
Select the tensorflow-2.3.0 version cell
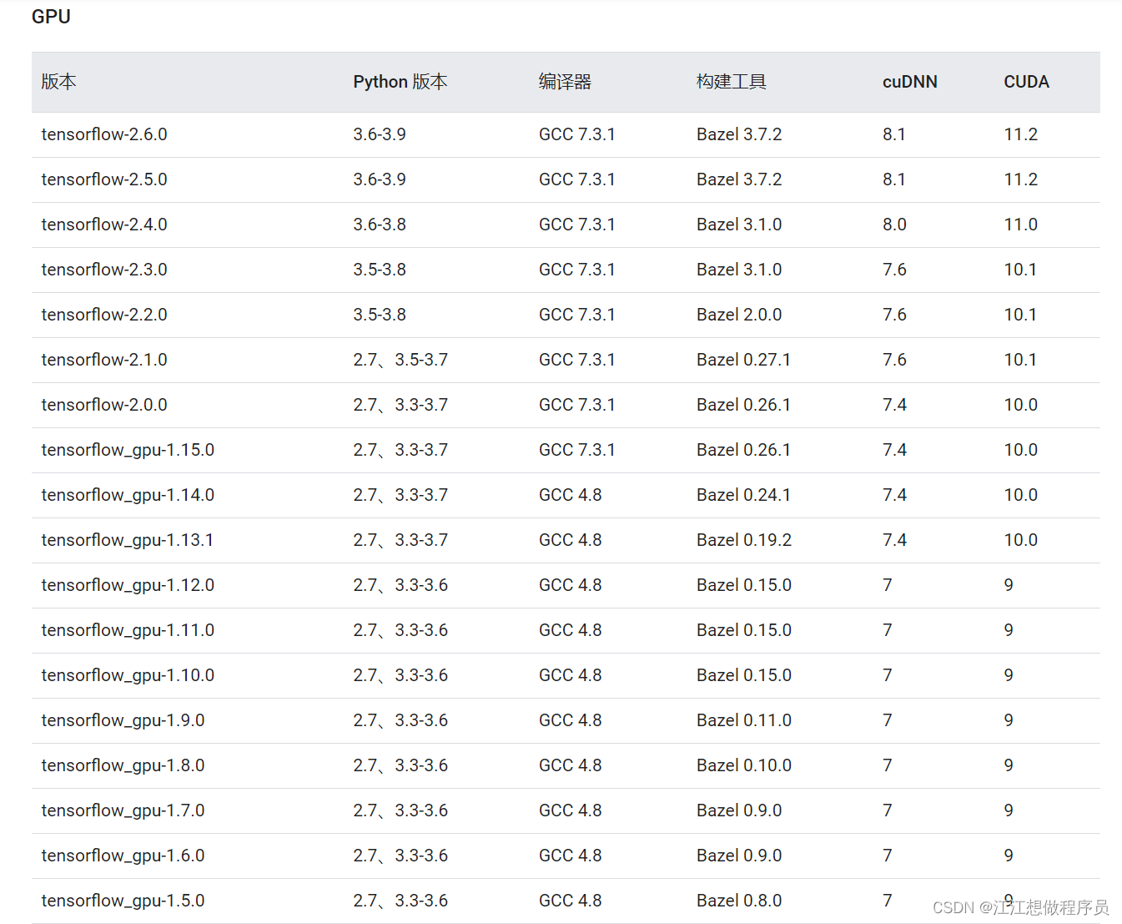point(104,270)
